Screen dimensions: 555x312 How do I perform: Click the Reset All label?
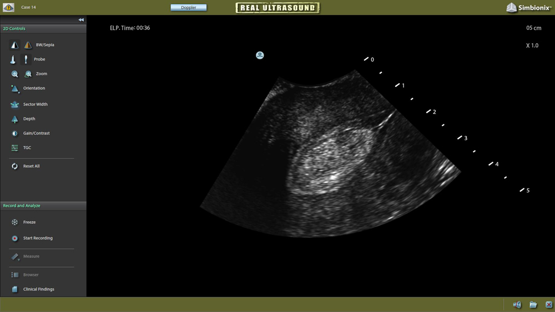(x=32, y=166)
